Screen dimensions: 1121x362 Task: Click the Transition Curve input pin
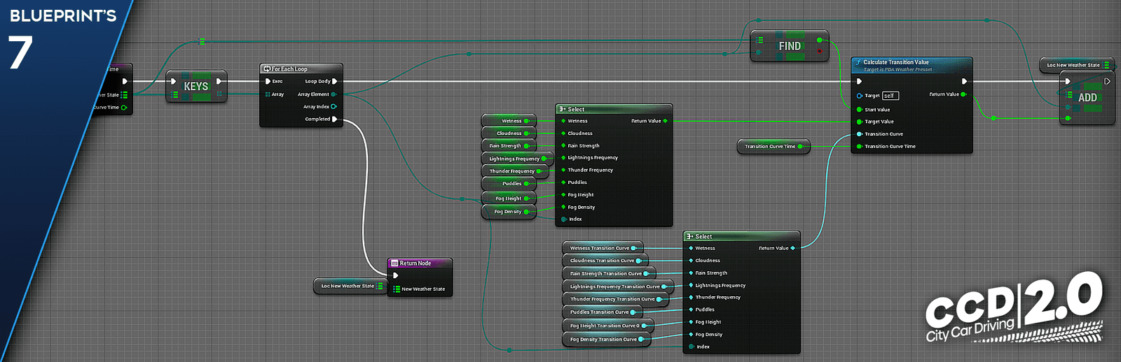tap(860, 134)
